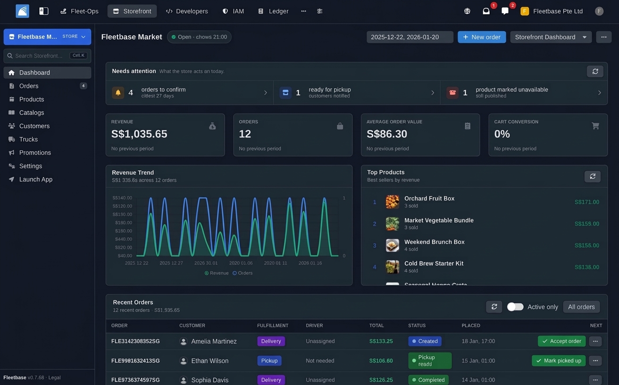Screen dimensions: 619x385
Task: Open the Ledger module
Action: (273, 11)
